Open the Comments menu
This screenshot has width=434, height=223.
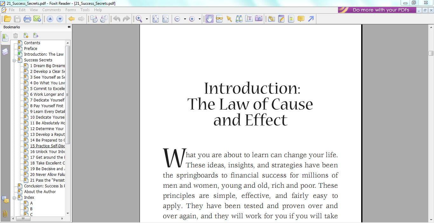(x=52, y=10)
